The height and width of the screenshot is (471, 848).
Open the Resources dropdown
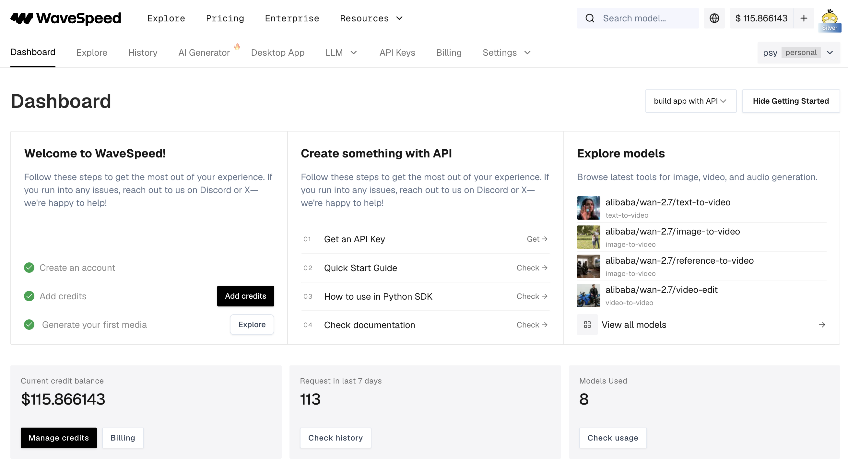371,18
